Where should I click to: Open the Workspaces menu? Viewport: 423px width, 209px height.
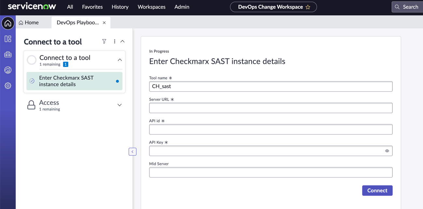(x=151, y=7)
